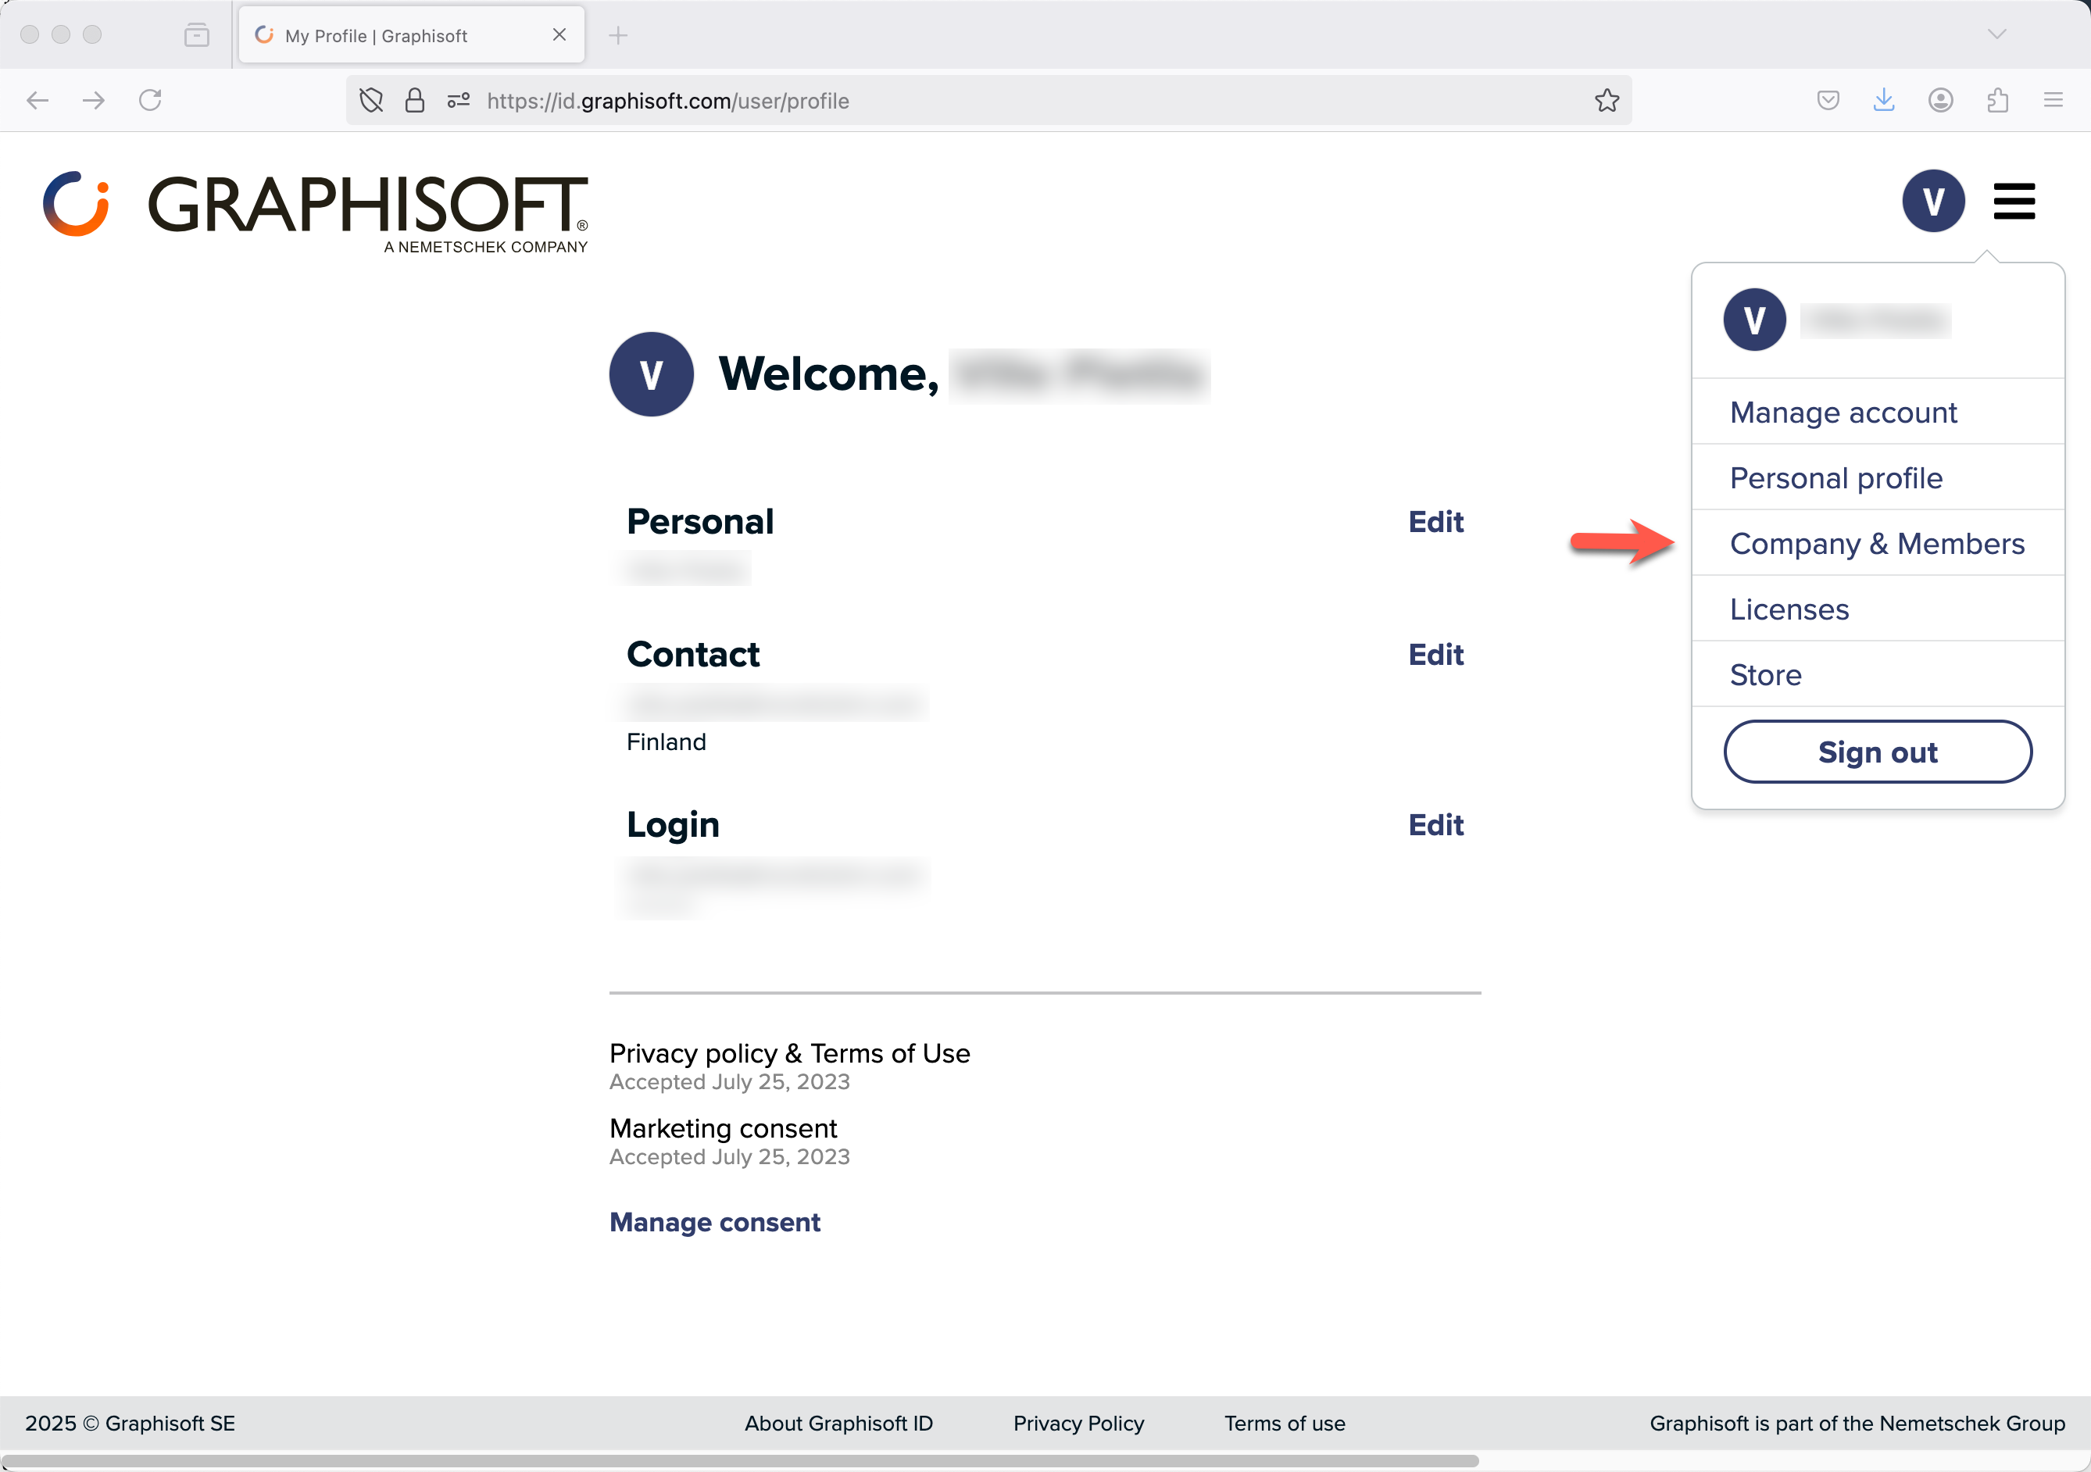Go back with the browser back arrow

click(38, 100)
